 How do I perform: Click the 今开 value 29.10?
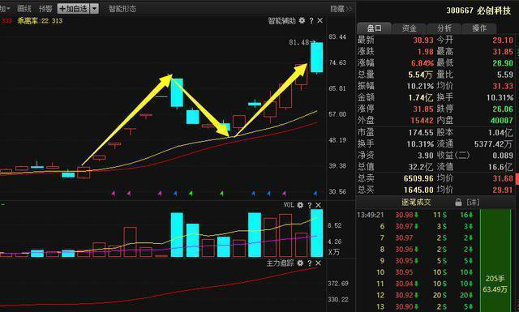click(x=503, y=41)
